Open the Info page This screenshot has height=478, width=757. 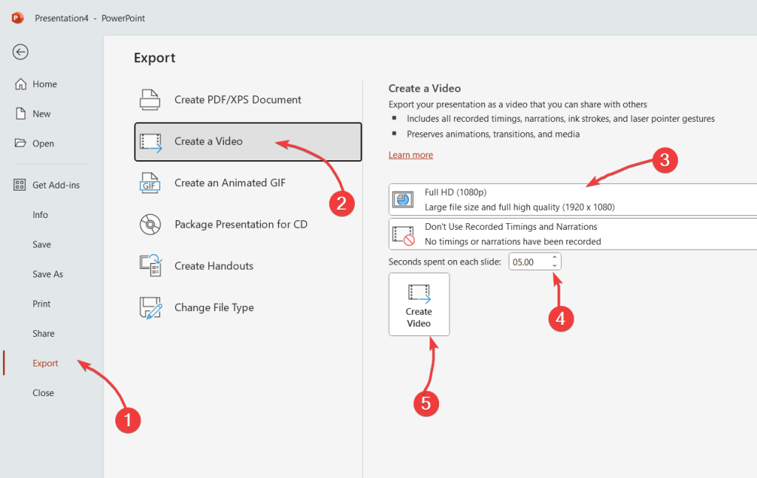[x=40, y=215]
